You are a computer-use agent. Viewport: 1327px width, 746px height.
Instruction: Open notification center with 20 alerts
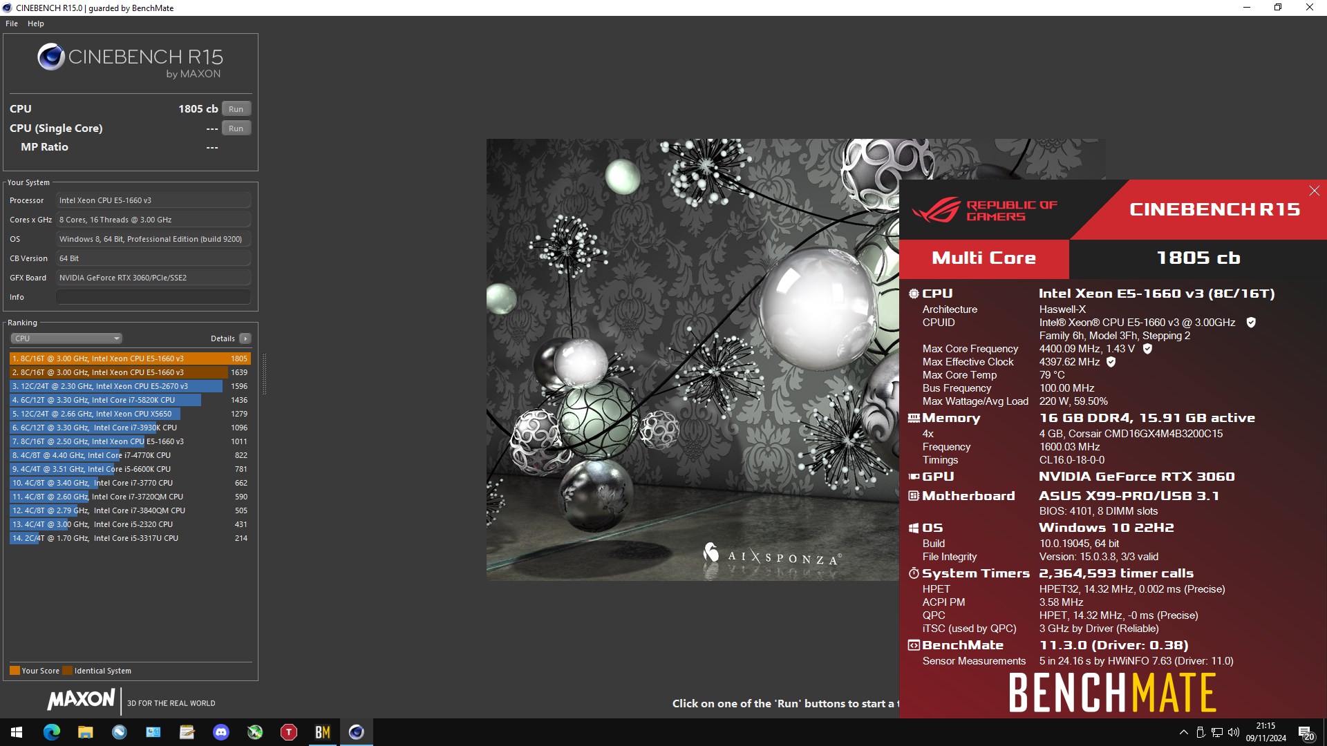[1306, 733]
